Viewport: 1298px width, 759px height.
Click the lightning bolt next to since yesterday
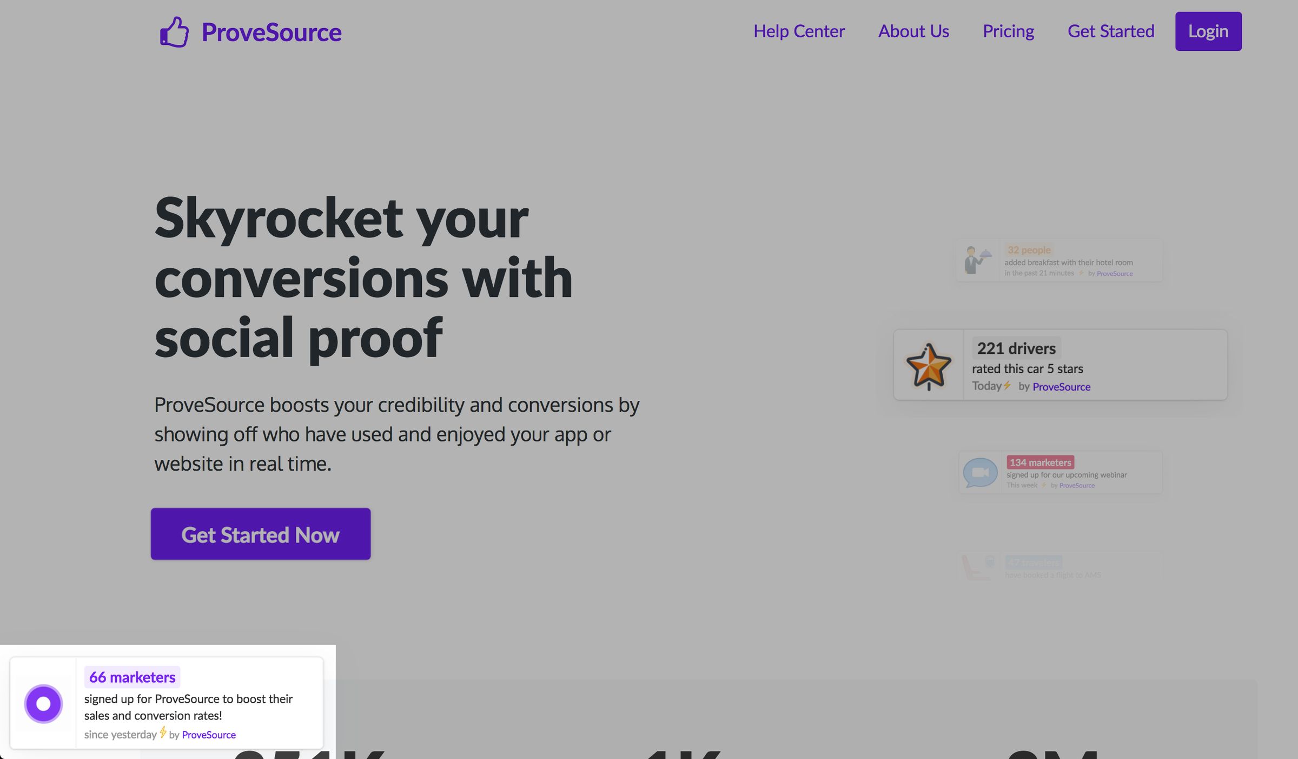click(163, 734)
